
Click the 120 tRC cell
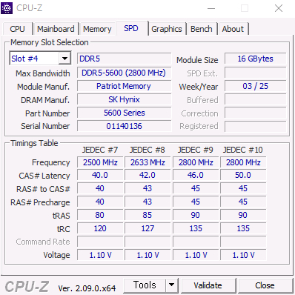click(100, 228)
